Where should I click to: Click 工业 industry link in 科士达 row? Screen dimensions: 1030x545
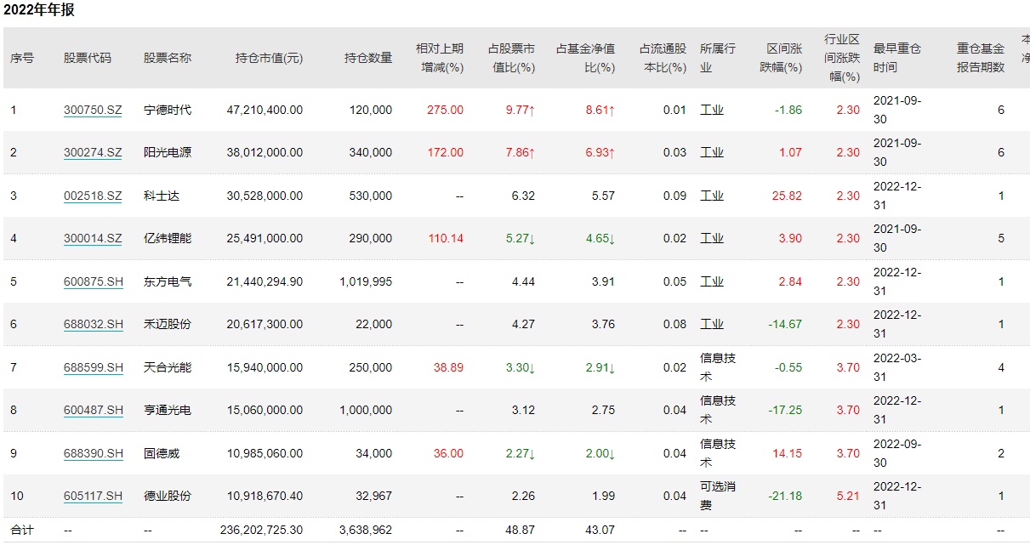[x=712, y=196]
